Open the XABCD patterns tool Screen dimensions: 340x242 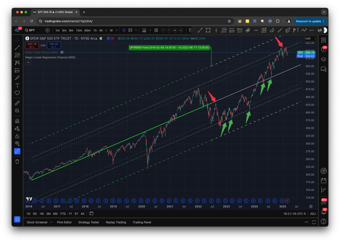pos(17,63)
